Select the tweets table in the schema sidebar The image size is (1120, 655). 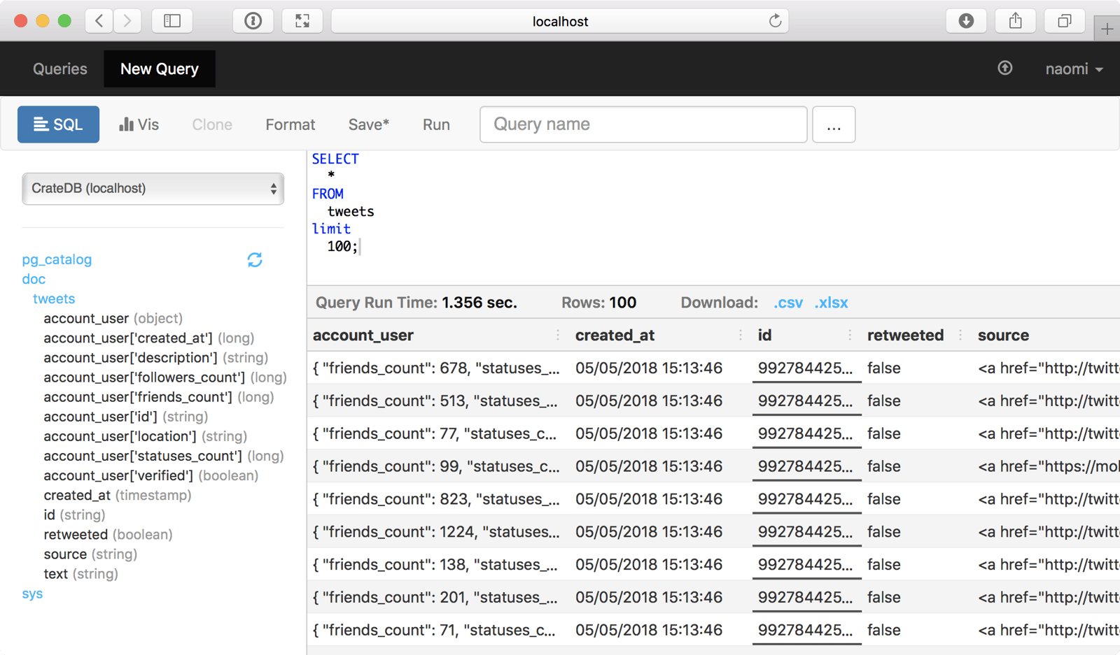[x=54, y=298]
